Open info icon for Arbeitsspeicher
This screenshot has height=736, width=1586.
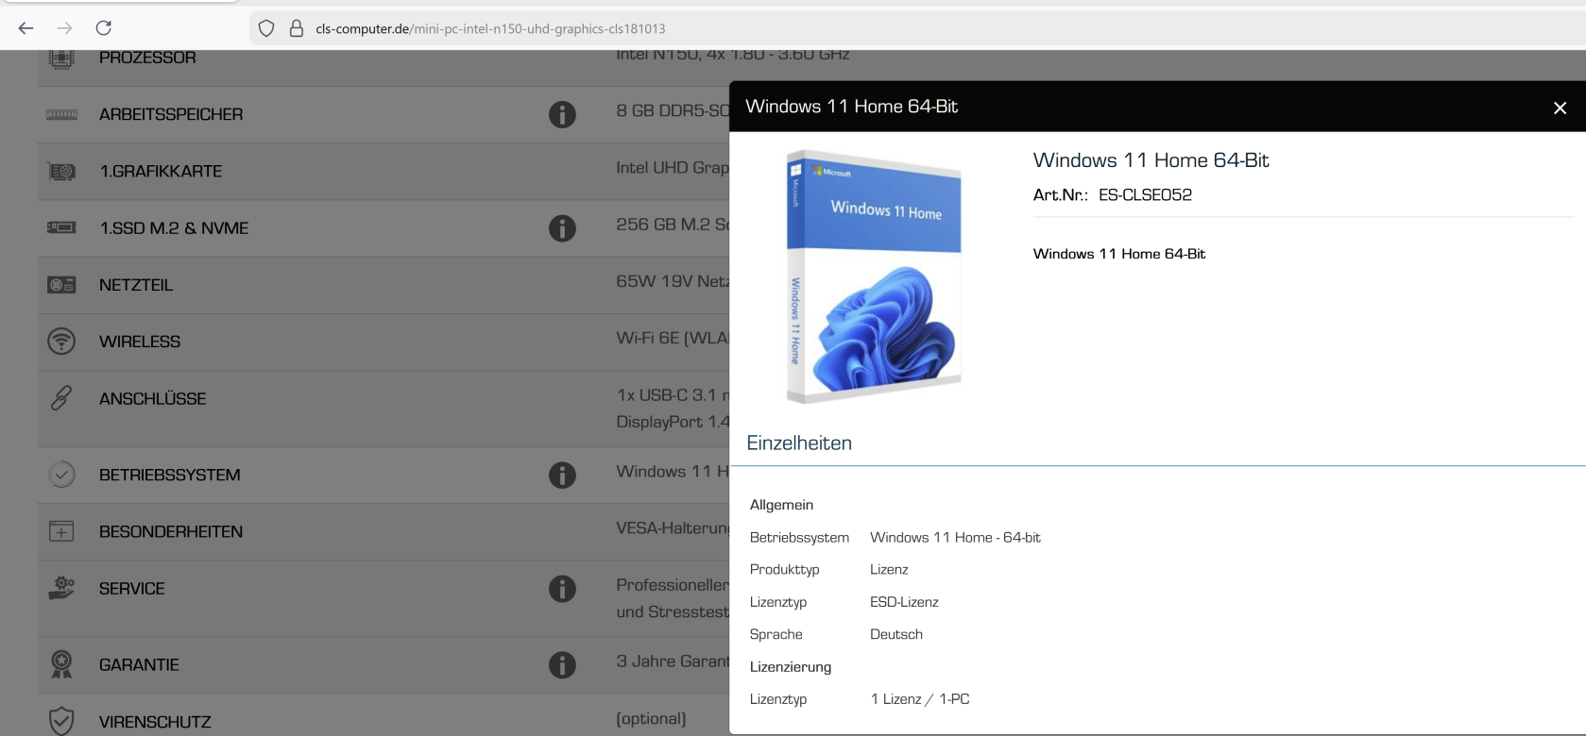[562, 115]
